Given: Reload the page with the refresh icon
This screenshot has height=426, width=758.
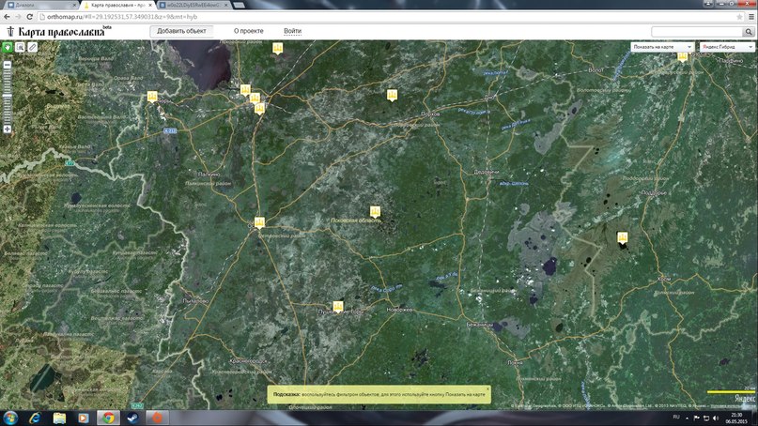Looking at the screenshot, I should click(29, 17).
